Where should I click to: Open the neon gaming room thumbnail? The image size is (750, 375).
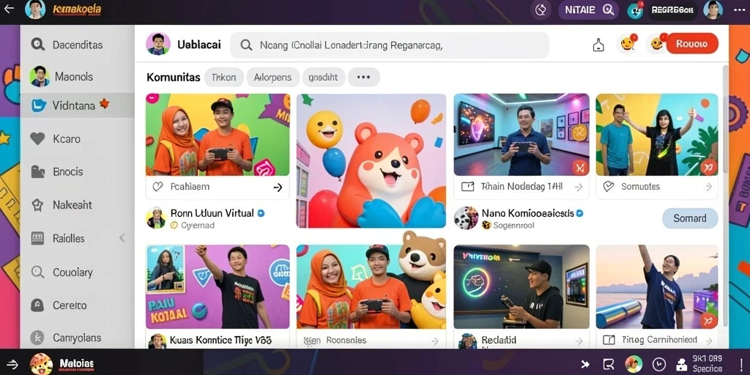(521, 135)
